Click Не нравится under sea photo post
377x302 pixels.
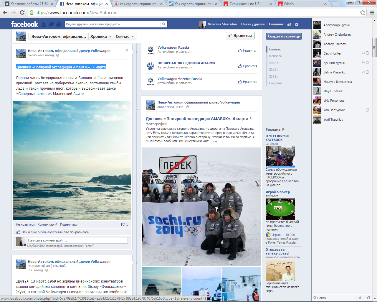click(x=25, y=224)
